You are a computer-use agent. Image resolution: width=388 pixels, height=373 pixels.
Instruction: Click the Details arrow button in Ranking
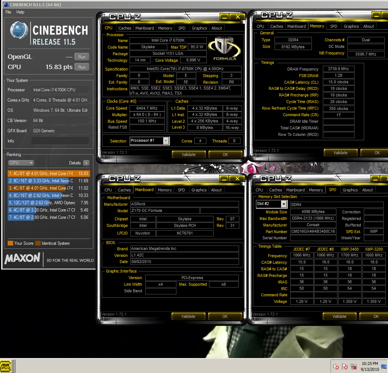click(86, 163)
